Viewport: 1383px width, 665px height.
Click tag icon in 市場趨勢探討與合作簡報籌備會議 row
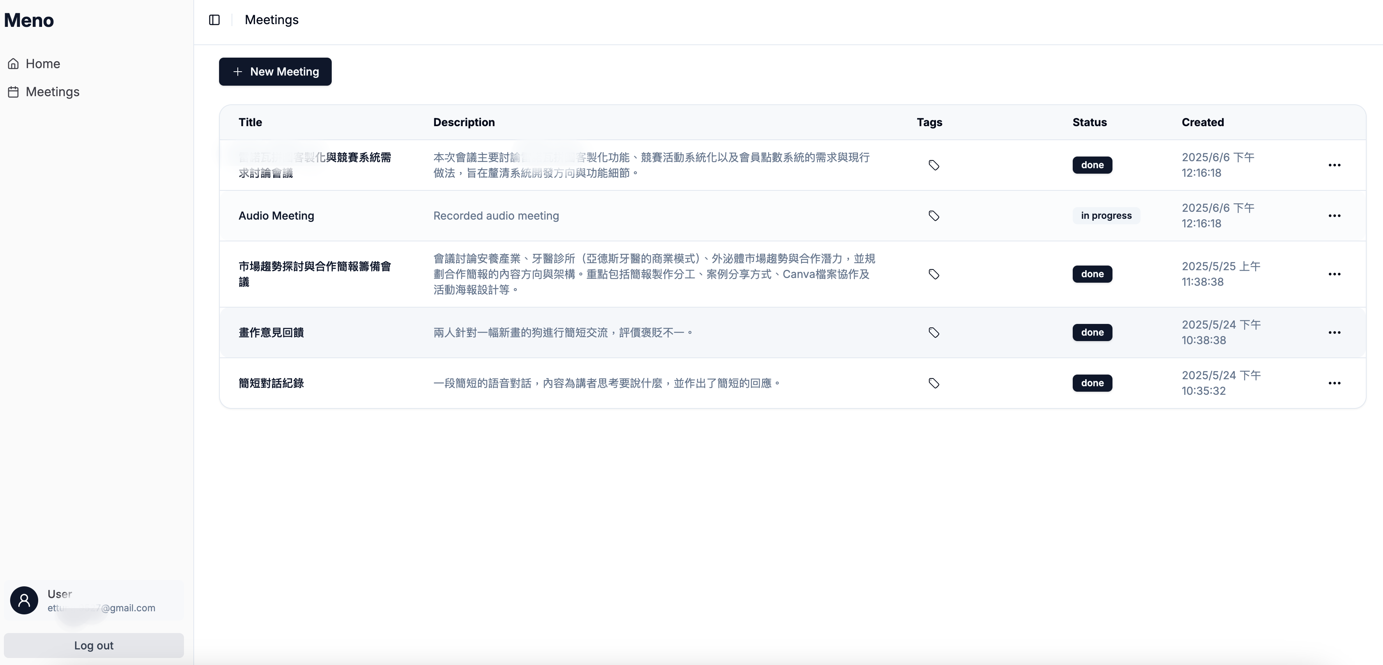(934, 274)
